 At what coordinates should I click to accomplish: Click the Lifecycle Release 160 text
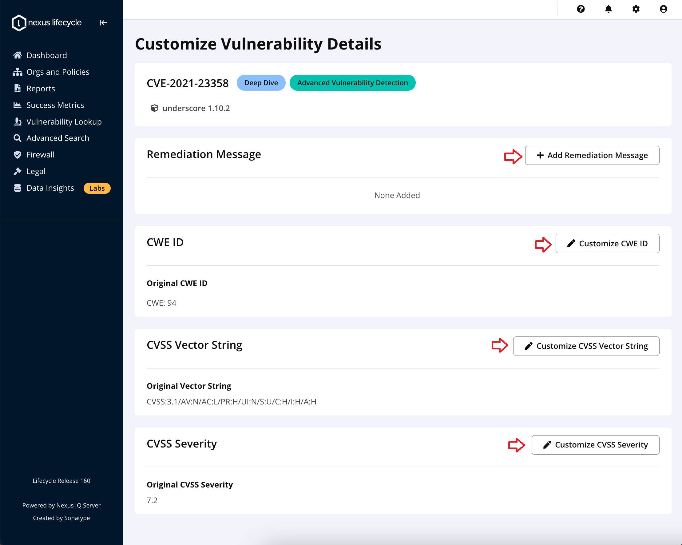[61, 480]
